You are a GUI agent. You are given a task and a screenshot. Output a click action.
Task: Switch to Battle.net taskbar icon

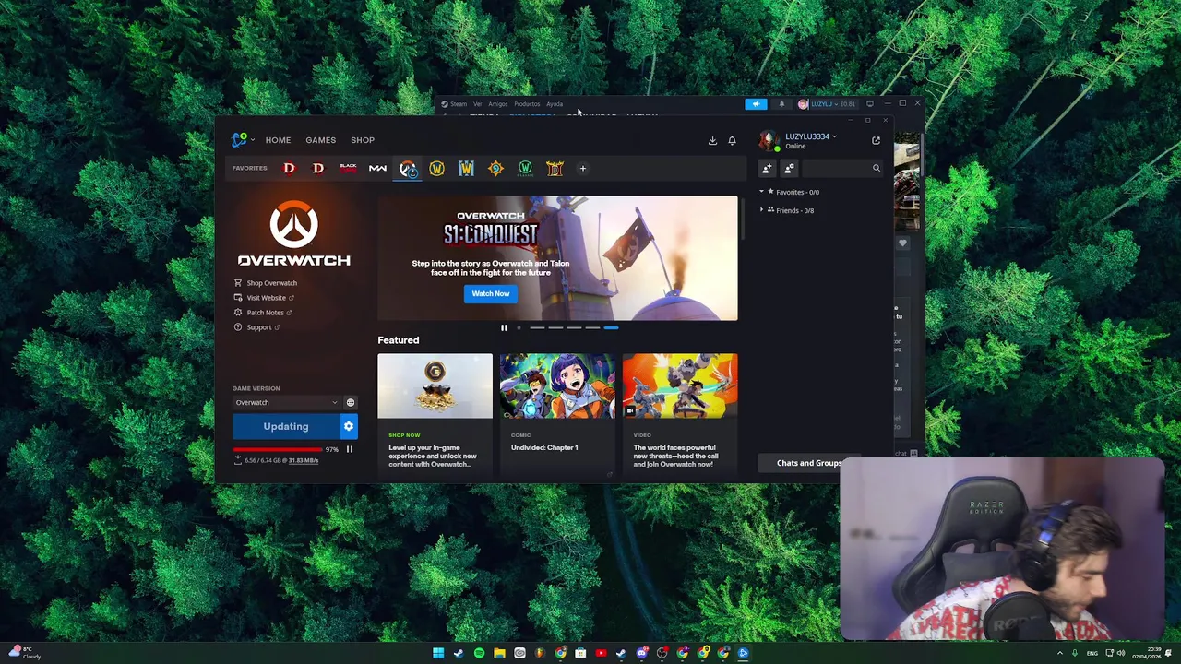743,653
